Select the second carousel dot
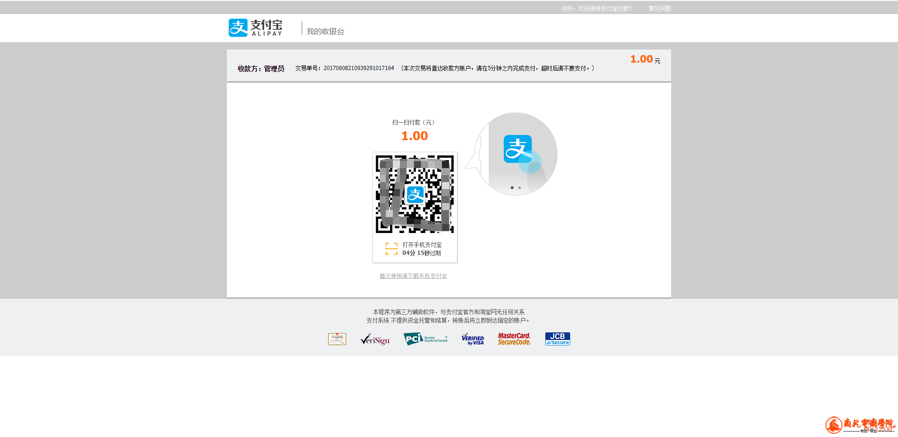Image resolution: width=898 pixels, height=437 pixels. point(520,188)
